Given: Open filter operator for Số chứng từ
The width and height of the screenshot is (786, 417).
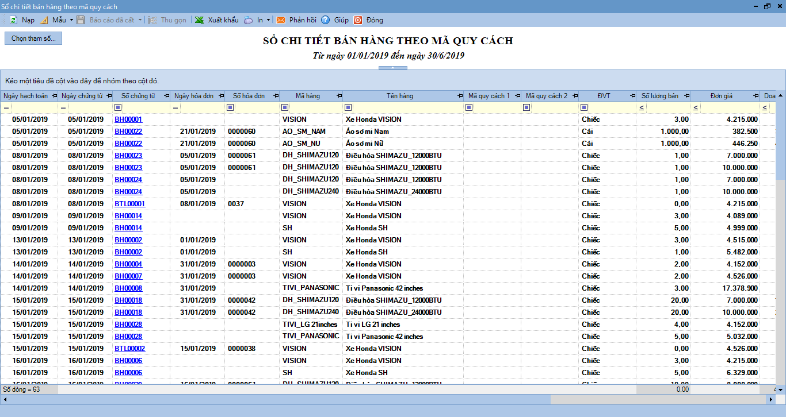Looking at the screenshot, I should pos(118,107).
